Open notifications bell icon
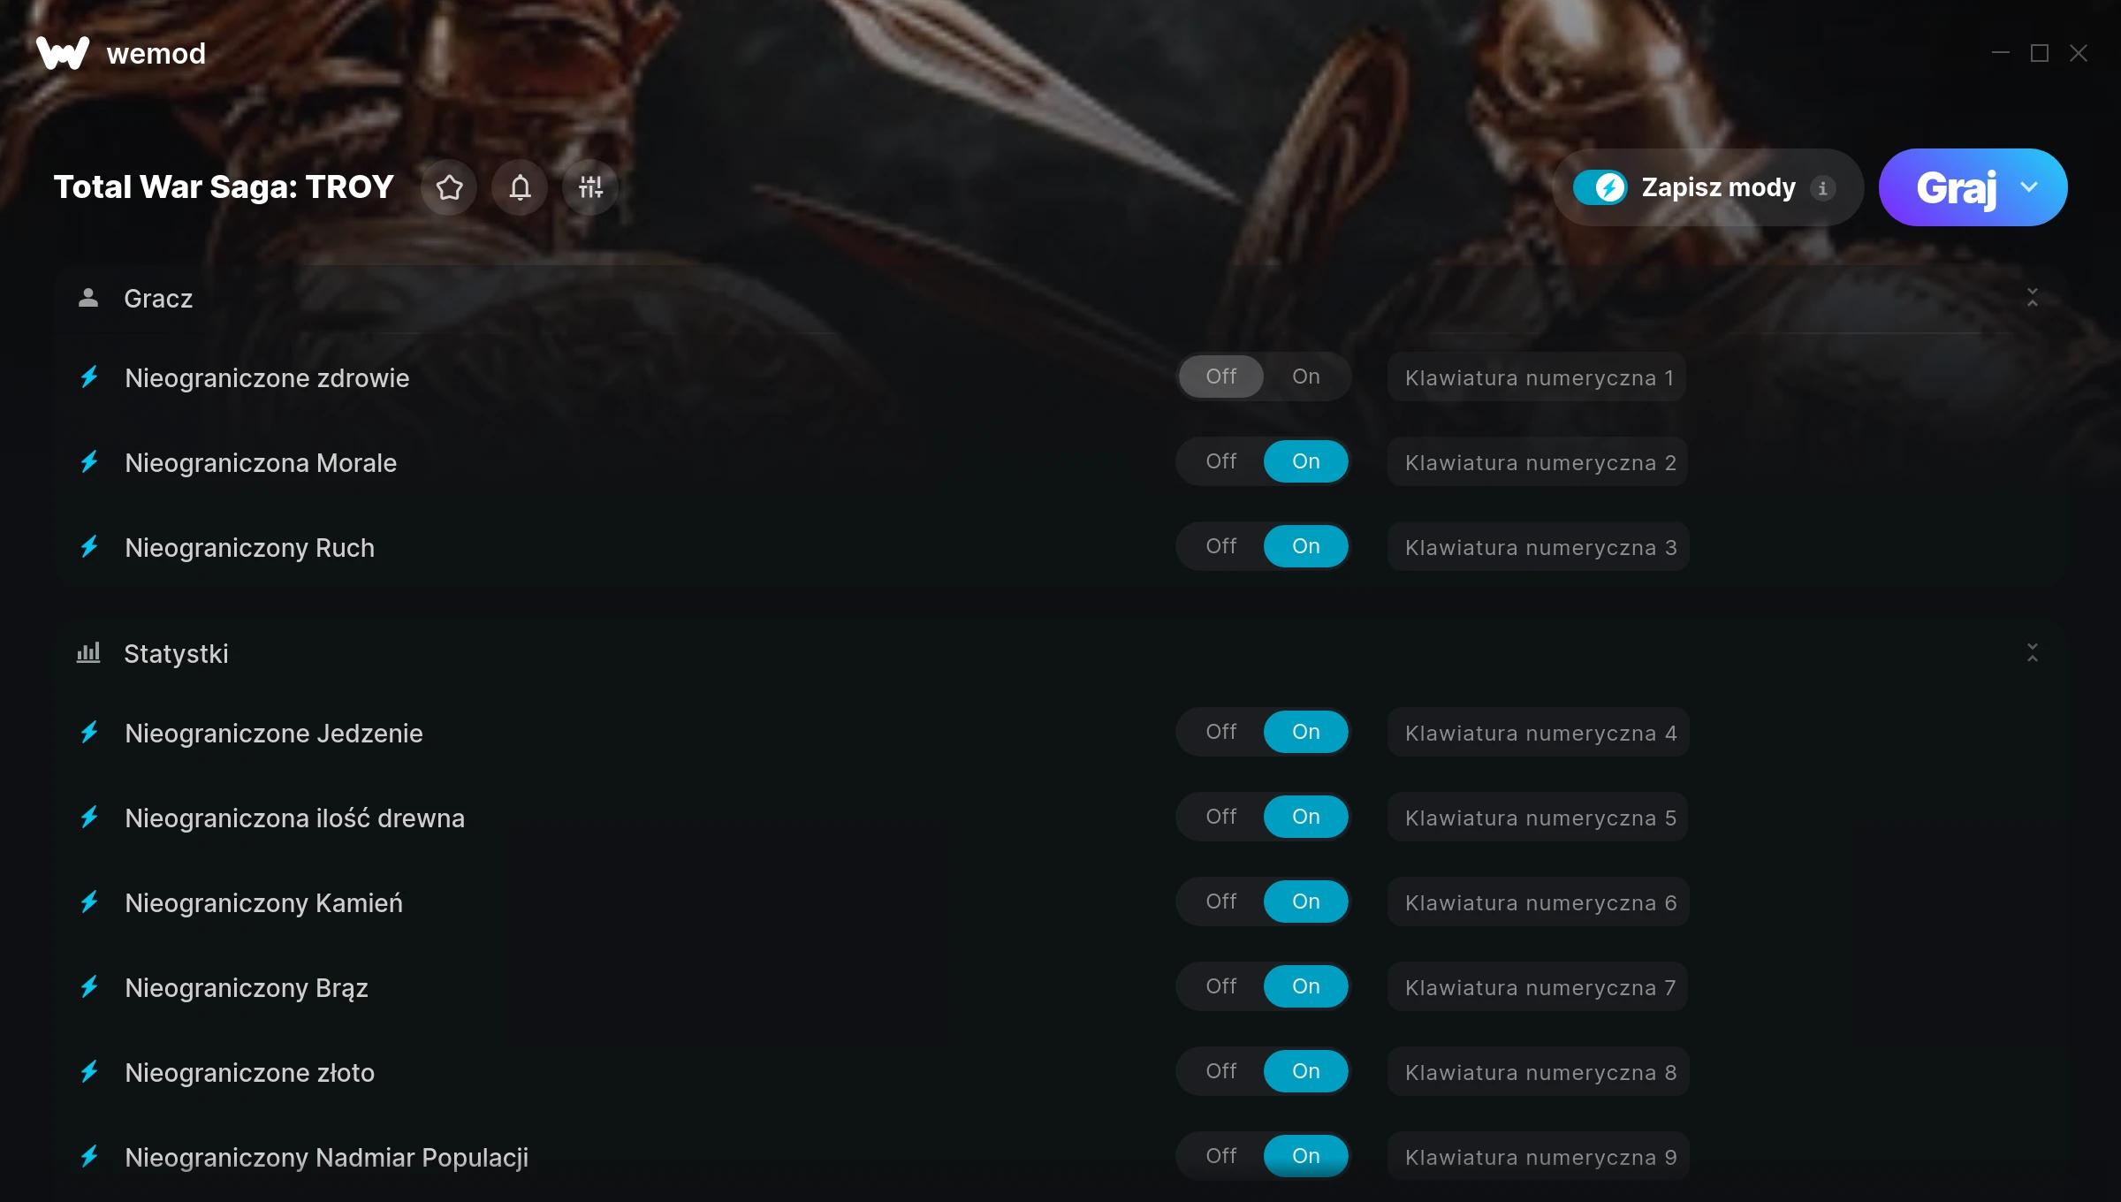Screen dimensions: 2121x1202 point(520,187)
